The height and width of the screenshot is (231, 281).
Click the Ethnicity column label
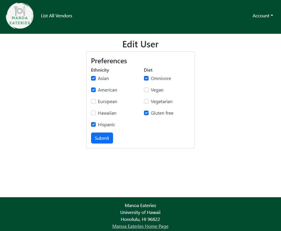100,70
